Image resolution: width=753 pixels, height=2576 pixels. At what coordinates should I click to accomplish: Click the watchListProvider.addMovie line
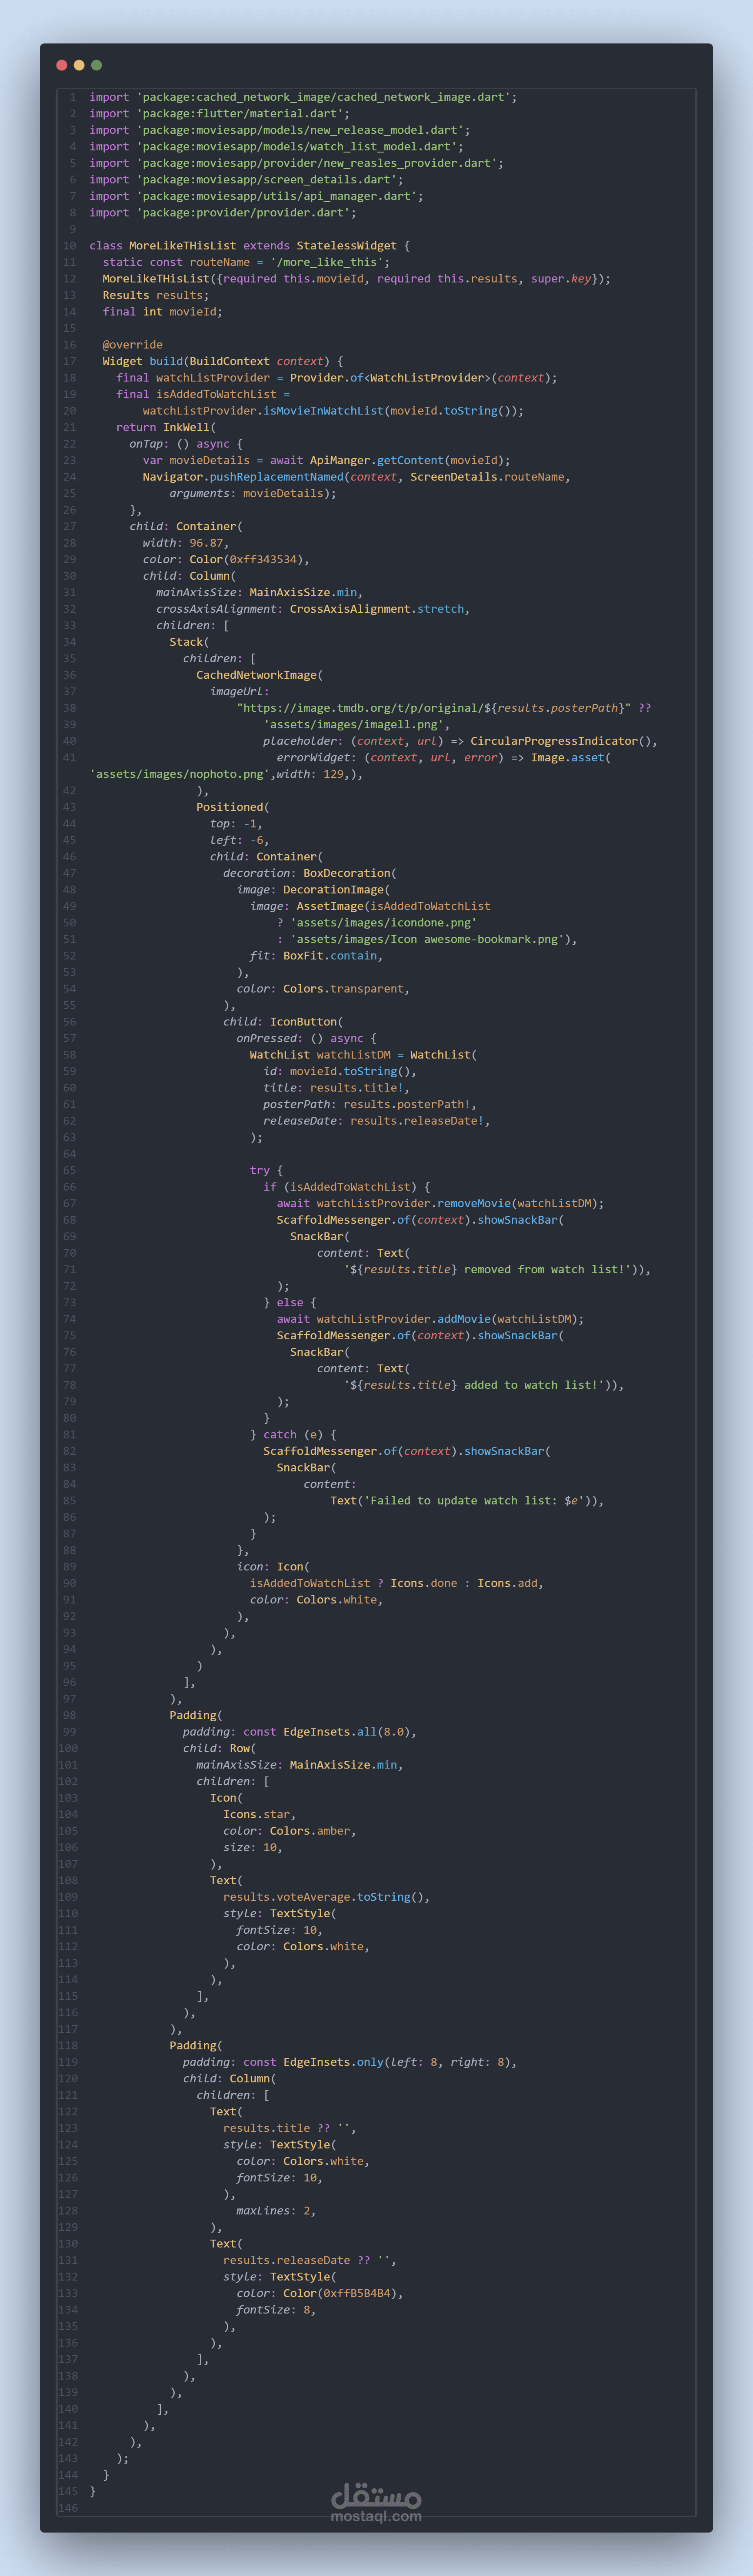[430, 1319]
